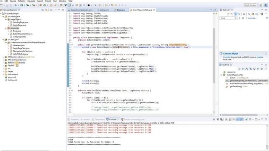The image size is (269, 151).
Task: Click the editor vertical scrollbar thumb
Action: coord(214,56)
